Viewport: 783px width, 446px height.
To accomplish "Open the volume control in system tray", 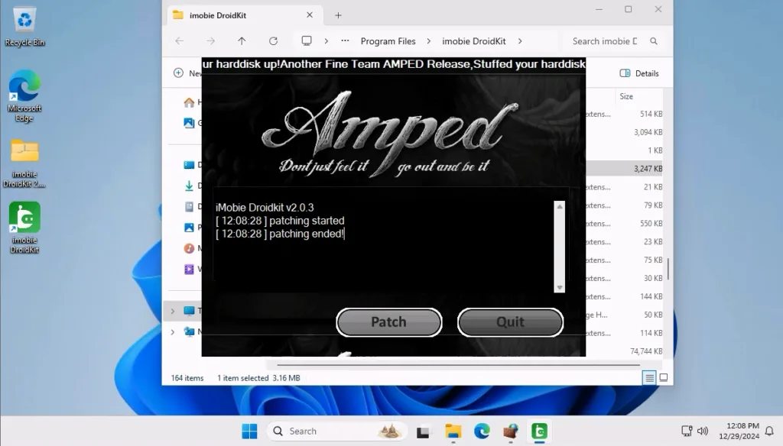I will [x=703, y=431].
